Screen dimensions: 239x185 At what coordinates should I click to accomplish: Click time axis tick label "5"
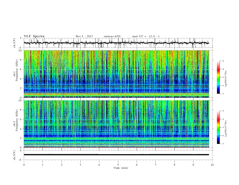click(118, 165)
